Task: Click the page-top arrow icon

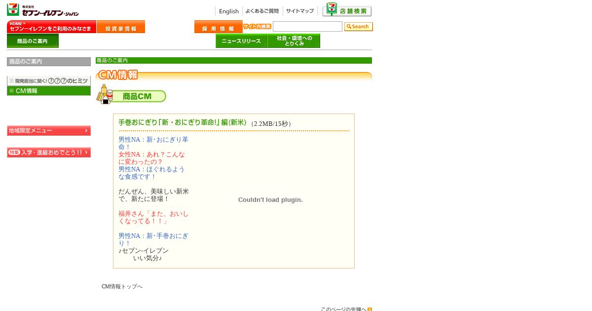Action: [370, 310]
